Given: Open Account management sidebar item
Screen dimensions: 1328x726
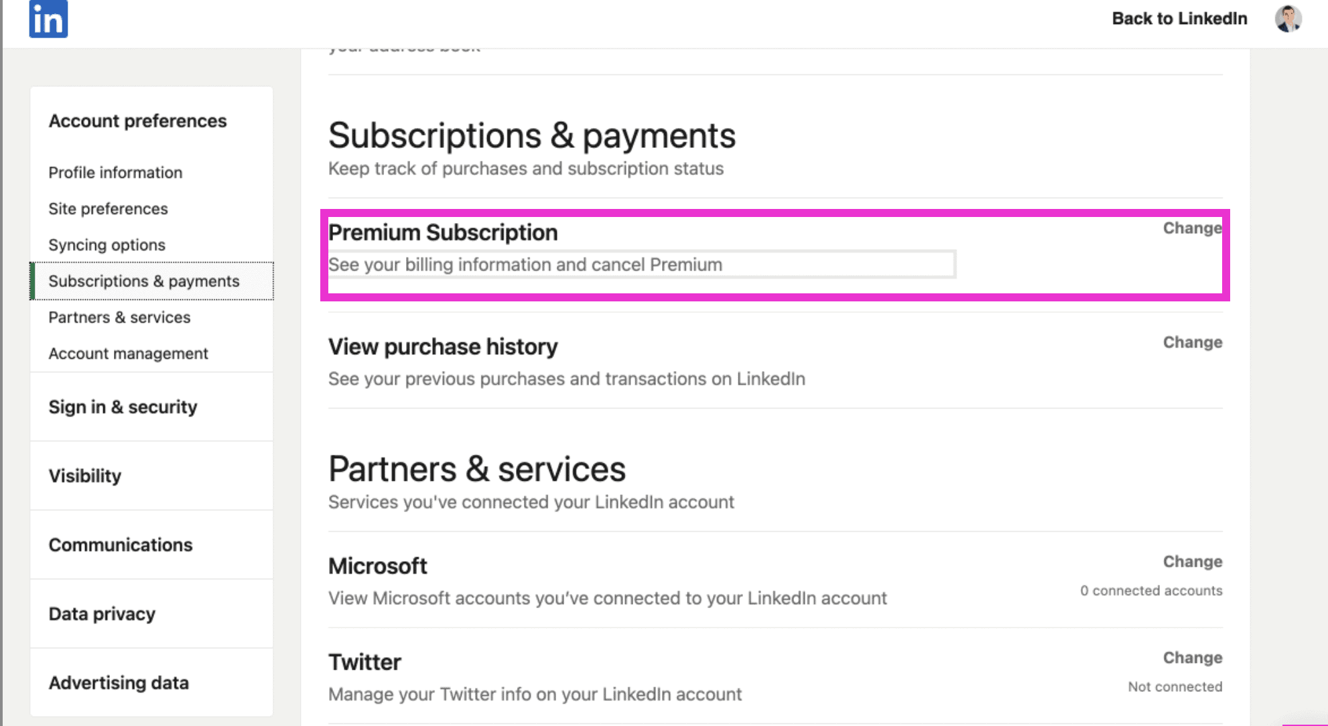Looking at the screenshot, I should pos(128,354).
